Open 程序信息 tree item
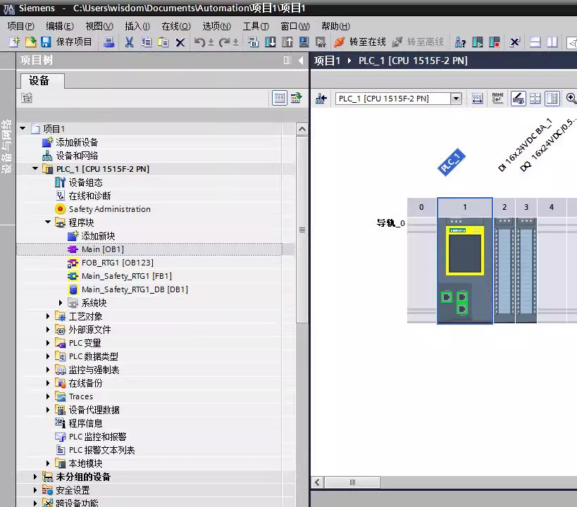Image resolution: width=577 pixels, height=507 pixels. pos(86,423)
